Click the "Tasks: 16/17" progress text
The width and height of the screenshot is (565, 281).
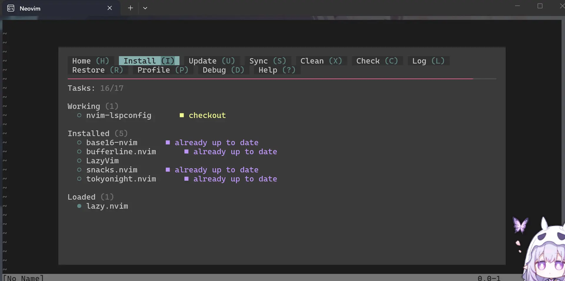[96, 88]
